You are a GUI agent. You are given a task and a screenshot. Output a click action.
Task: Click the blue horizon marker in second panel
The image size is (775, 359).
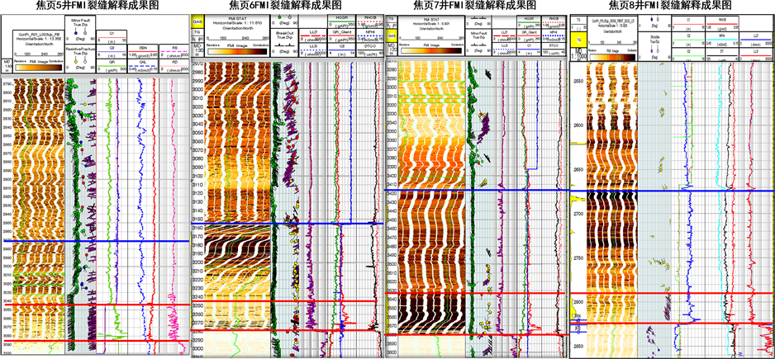(289, 223)
